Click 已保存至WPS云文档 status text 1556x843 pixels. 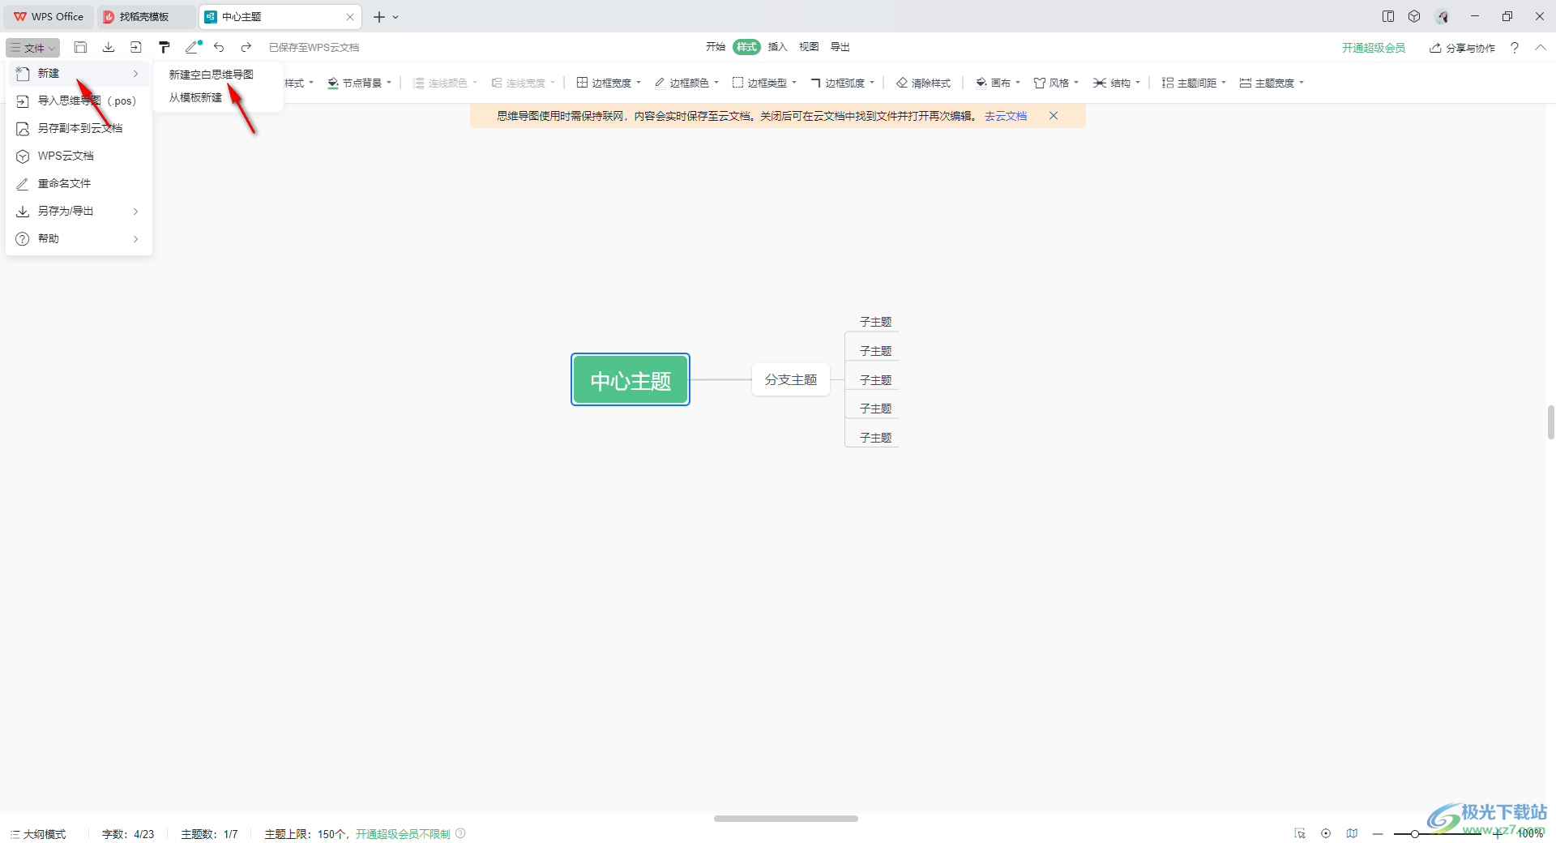(314, 48)
